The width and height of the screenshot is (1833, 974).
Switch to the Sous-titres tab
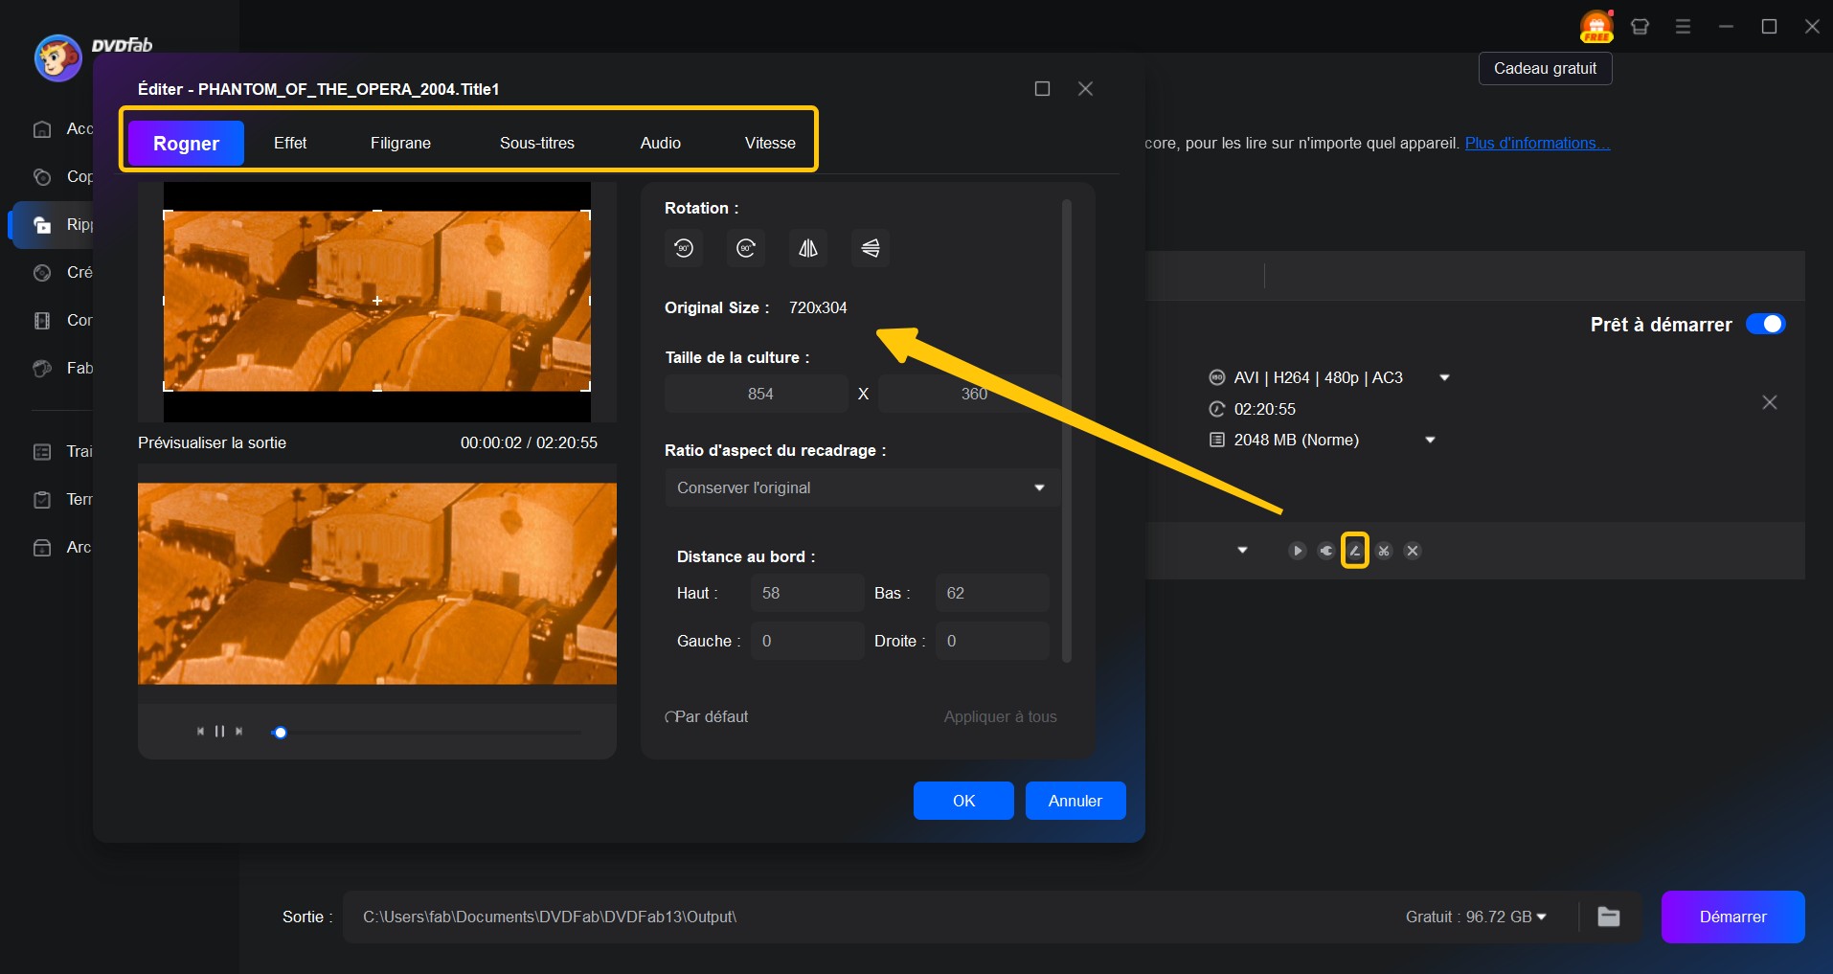(x=537, y=143)
